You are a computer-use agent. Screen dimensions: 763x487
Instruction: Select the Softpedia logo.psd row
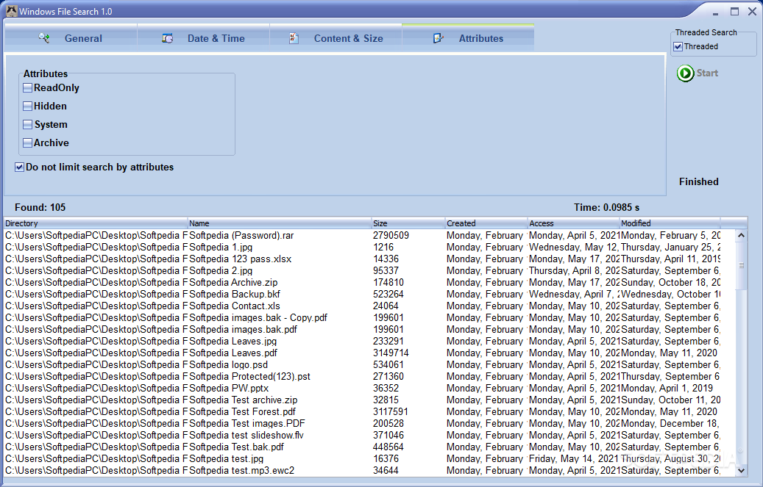tap(363, 364)
